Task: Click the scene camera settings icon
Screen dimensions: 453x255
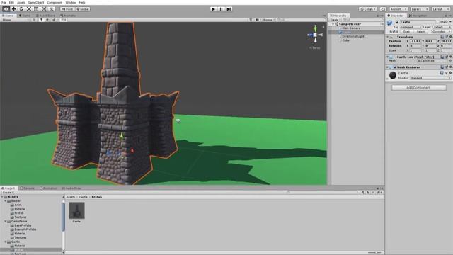Action: pyautogui.click(x=257, y=20)
